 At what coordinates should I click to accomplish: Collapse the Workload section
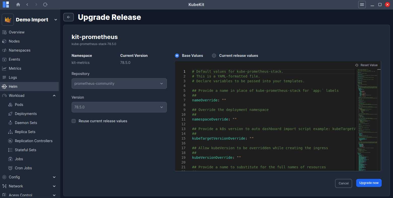(x=54, y=95)
